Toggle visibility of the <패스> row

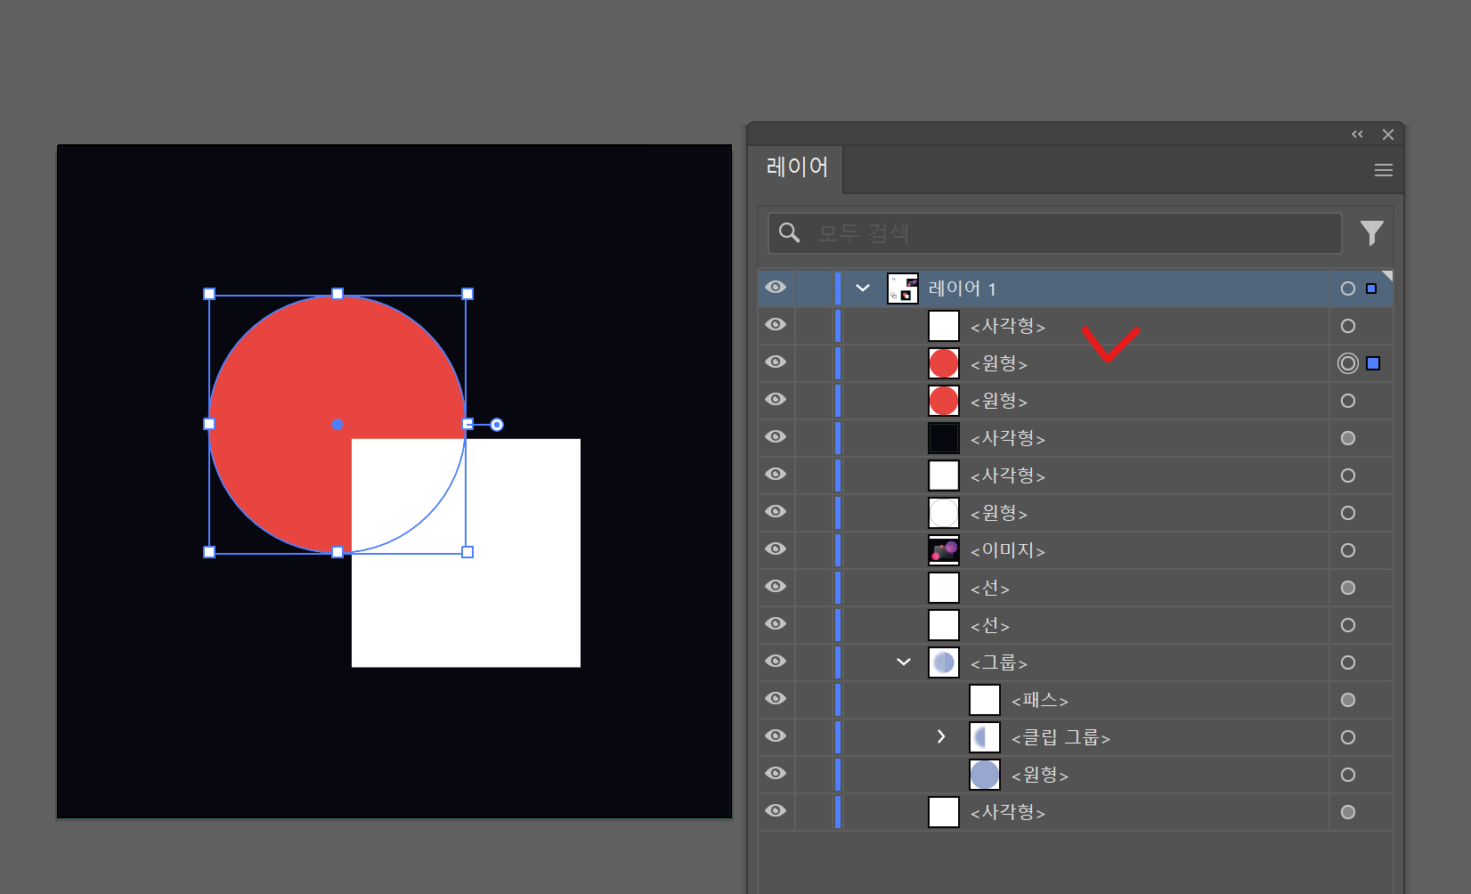click(x=776, y=699)
